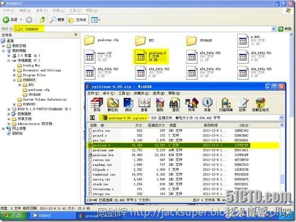The height and width of the screenshot is (222, 296).
Task: Select Config.Msi folder in tree
Action: tap(31, 66)
